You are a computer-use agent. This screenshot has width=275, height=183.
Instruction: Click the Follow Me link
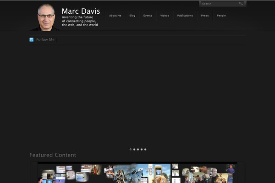point(45,40)
